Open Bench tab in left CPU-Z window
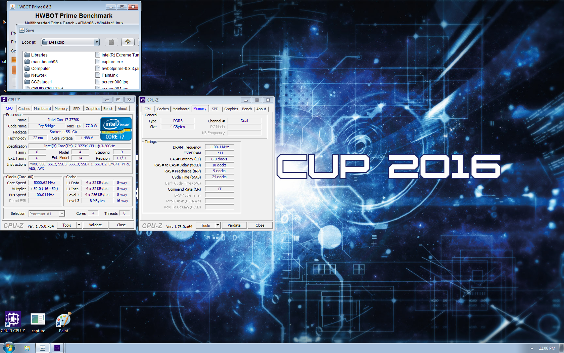 (x=108, y=109)
